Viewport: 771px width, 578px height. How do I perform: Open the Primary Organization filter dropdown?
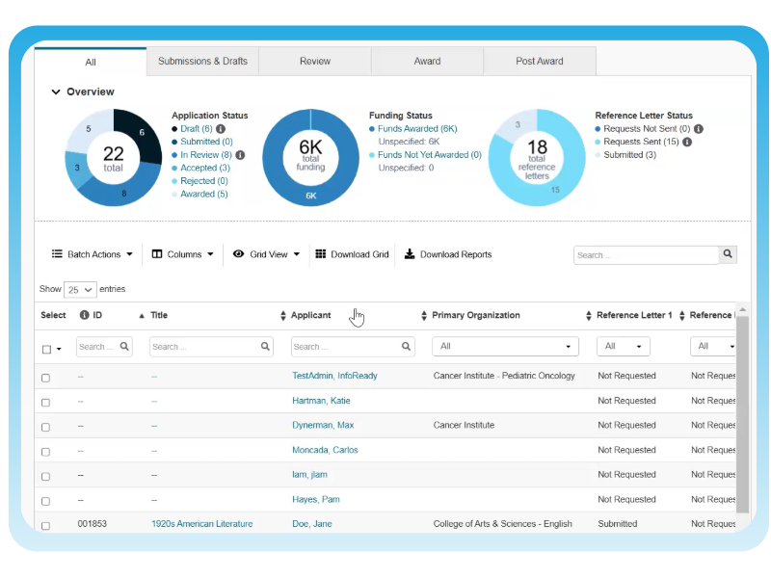(504, 346)
